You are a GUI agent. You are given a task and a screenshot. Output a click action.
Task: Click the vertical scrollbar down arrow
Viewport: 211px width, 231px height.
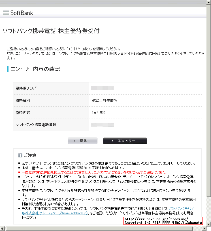pyautogui.click(x=209, y=224)
